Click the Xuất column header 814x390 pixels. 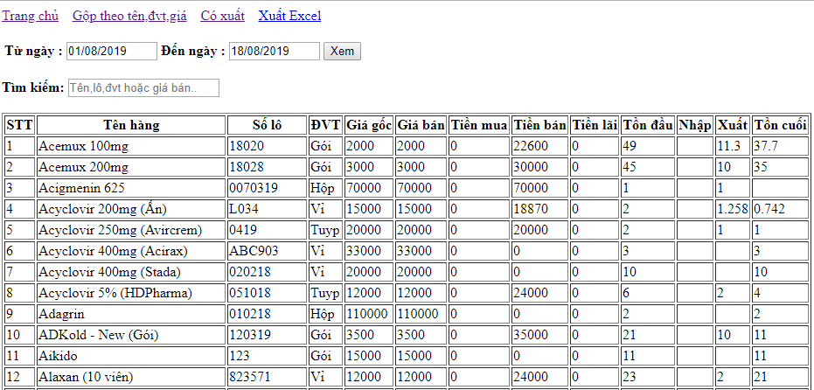click(x=733, y=125)
